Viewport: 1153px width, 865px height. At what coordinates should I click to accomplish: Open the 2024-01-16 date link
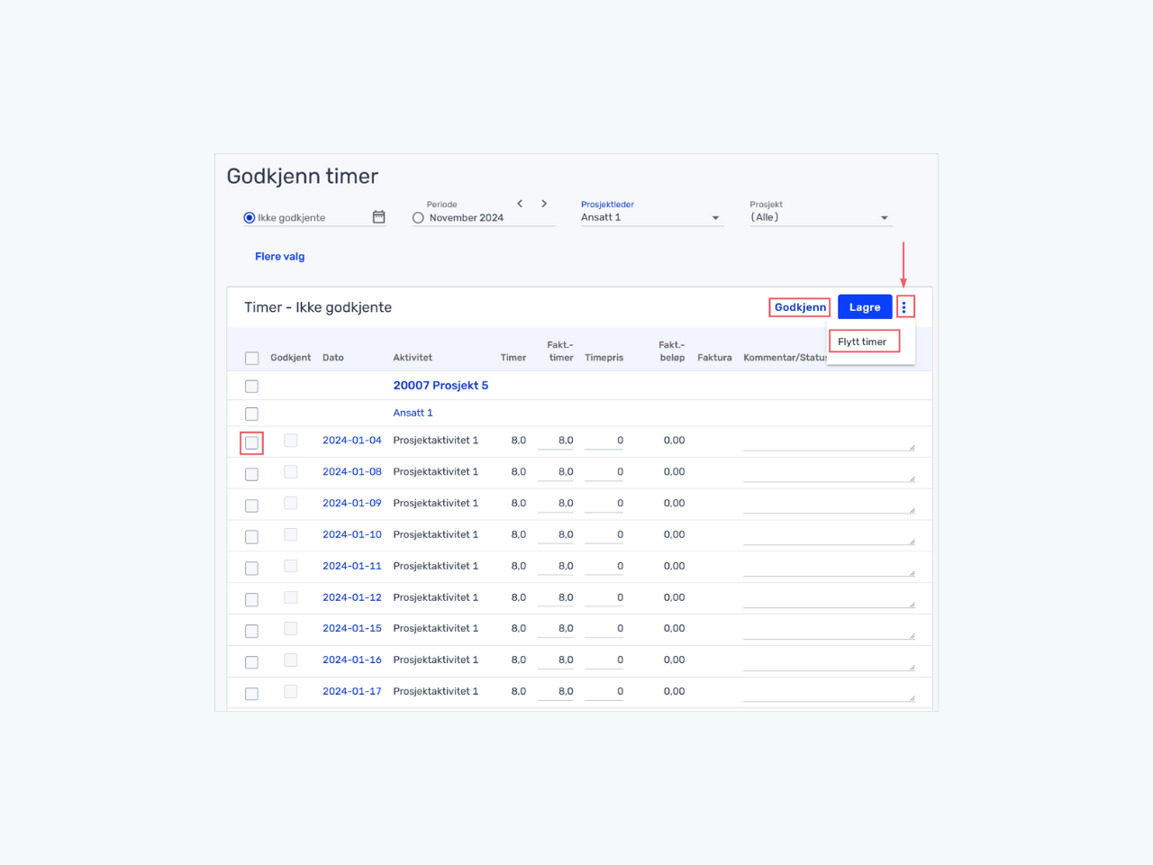coord(352,660)
